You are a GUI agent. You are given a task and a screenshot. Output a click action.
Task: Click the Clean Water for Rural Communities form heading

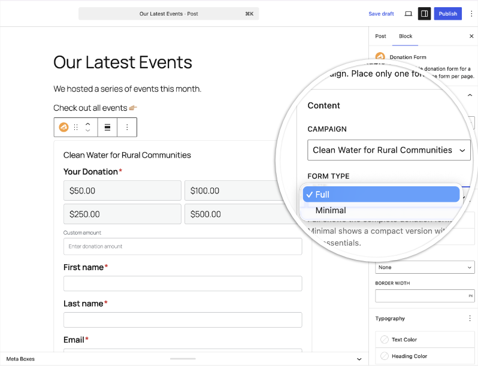click(x=127, y=155)
